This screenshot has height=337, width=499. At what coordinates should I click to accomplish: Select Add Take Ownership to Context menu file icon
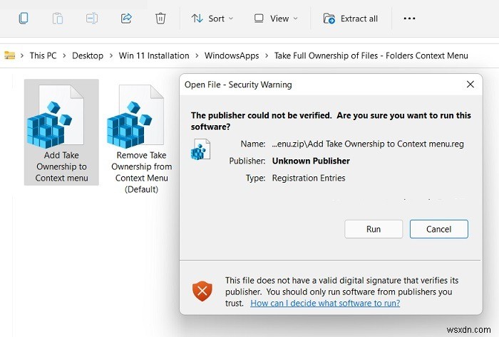56,116
